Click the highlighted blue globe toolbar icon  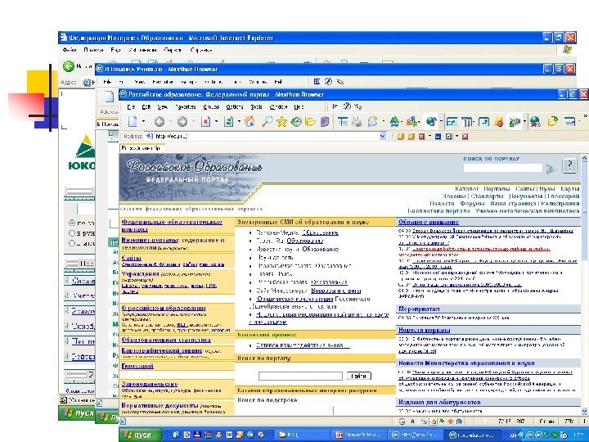click(431, 121)
